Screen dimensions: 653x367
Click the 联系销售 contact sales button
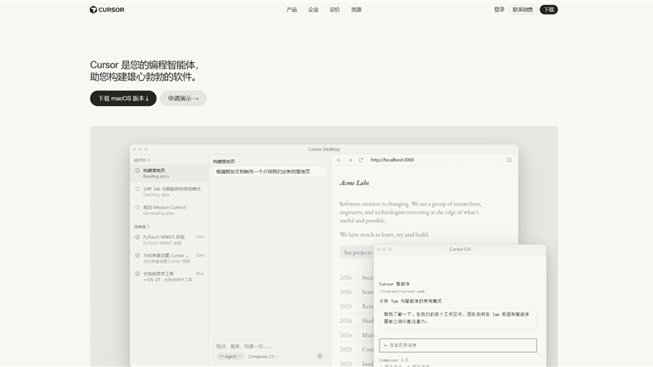click(x=522, y=10)
